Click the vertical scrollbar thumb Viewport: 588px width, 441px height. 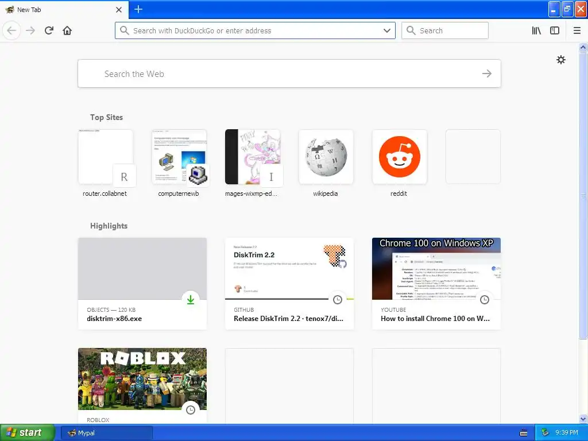click(583, 195)
